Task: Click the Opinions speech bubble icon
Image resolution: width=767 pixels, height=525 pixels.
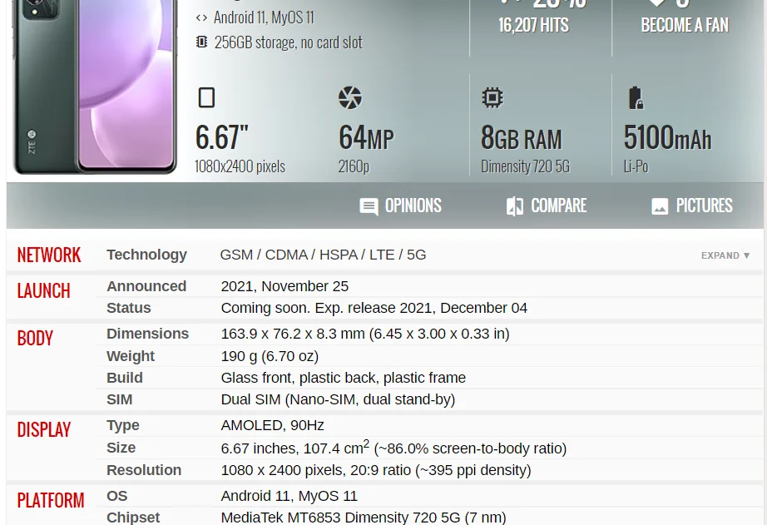Action: click(x=369, y=207)
